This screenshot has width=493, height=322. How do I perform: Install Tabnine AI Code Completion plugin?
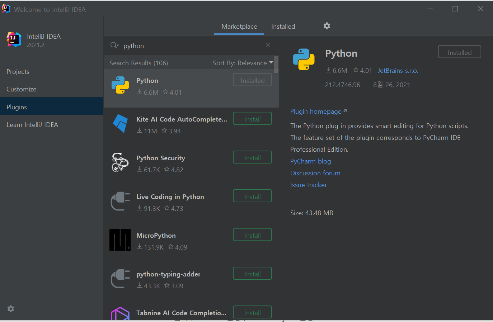[x=252, y=312]
